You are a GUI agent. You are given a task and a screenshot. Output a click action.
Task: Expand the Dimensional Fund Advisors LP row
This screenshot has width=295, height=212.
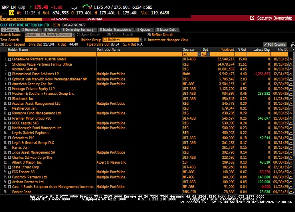point(9,74)
